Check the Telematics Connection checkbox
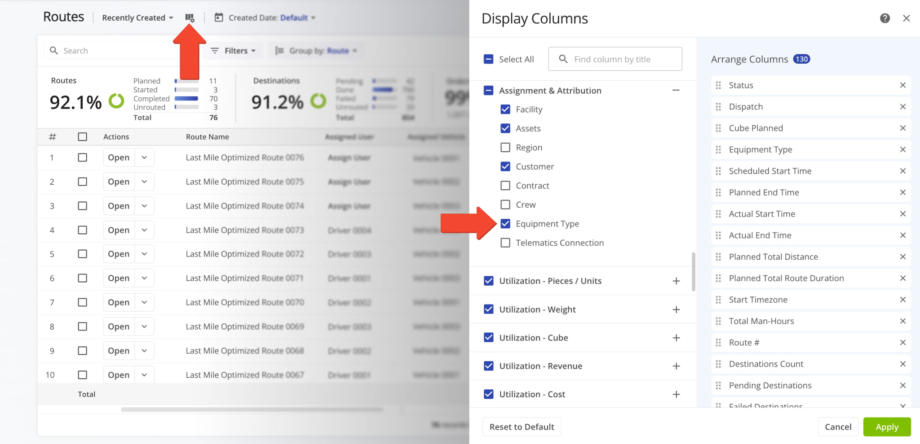This screenshot has width=920, height=444. [505, 243]
